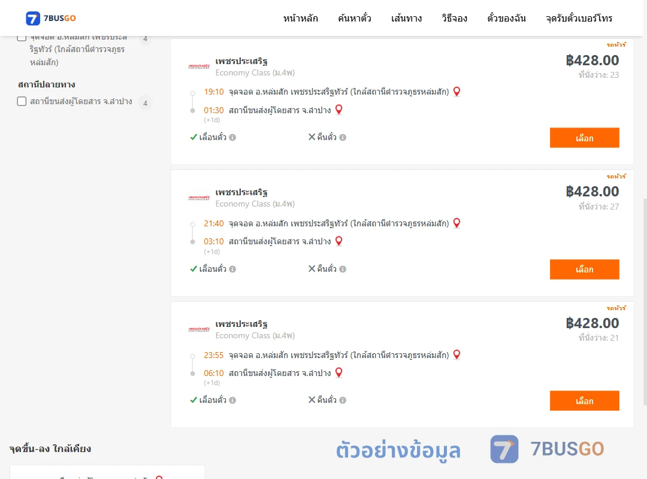Select the 21:40 trip with เลือก button
The height and width of the screenshot is (479, 647).
pos(584,269)
